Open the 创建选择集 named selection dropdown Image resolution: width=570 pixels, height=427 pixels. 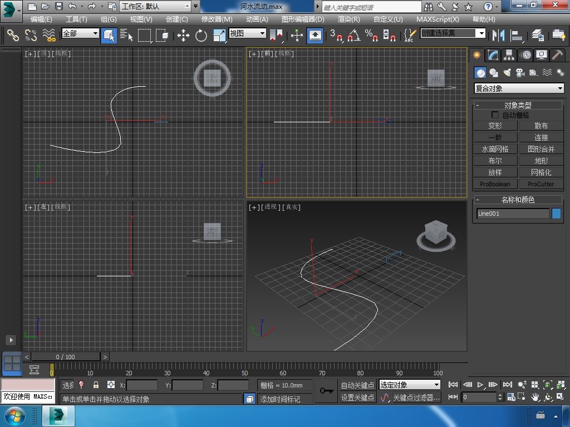(x=453, y=33)
